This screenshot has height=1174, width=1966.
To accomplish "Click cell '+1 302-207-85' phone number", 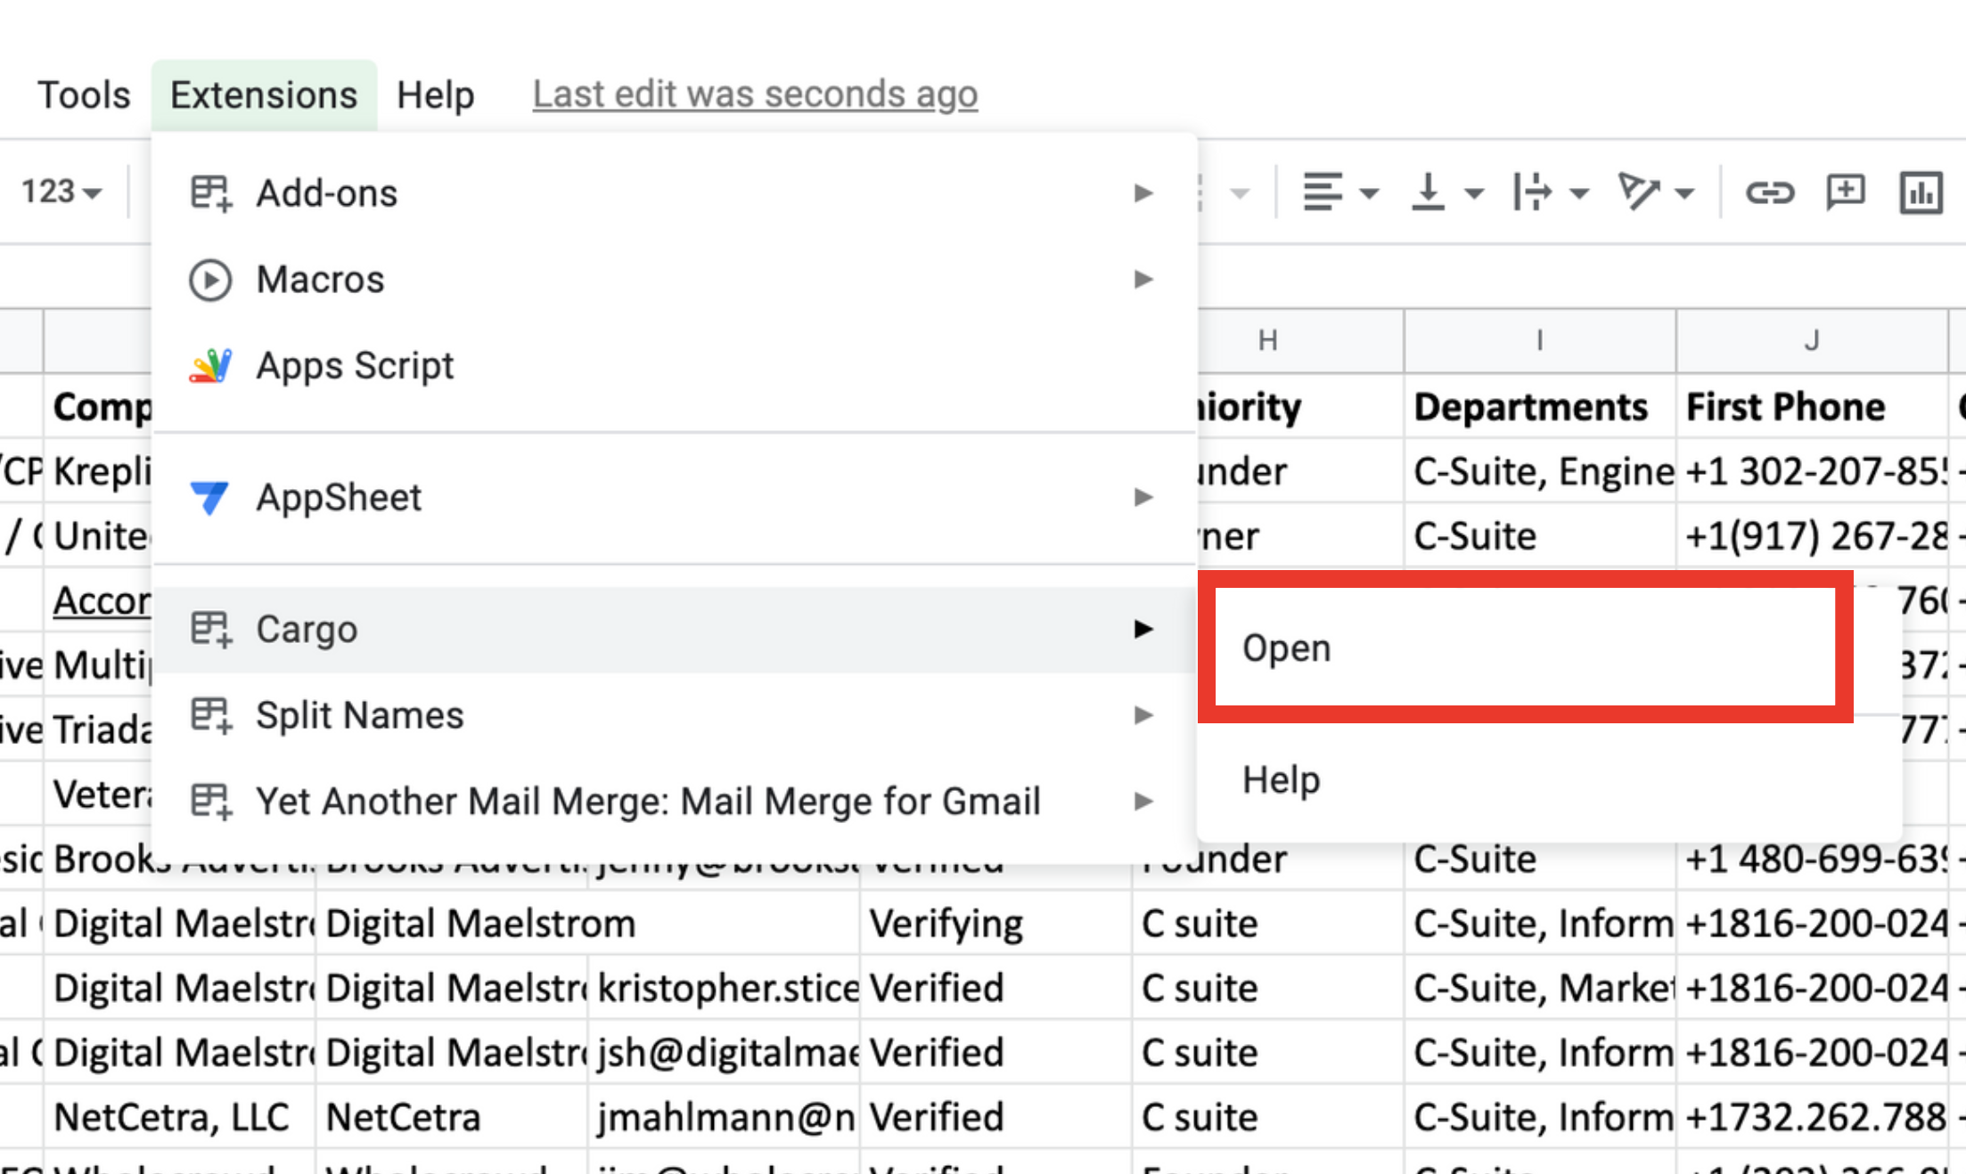I will tap(1812, 471).
